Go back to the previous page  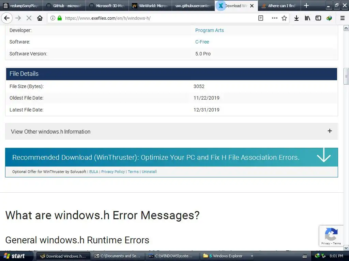pos(7,18)
